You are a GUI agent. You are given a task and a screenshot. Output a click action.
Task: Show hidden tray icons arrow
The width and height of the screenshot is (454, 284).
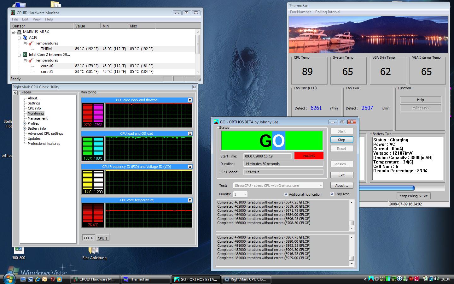point(365,279)
